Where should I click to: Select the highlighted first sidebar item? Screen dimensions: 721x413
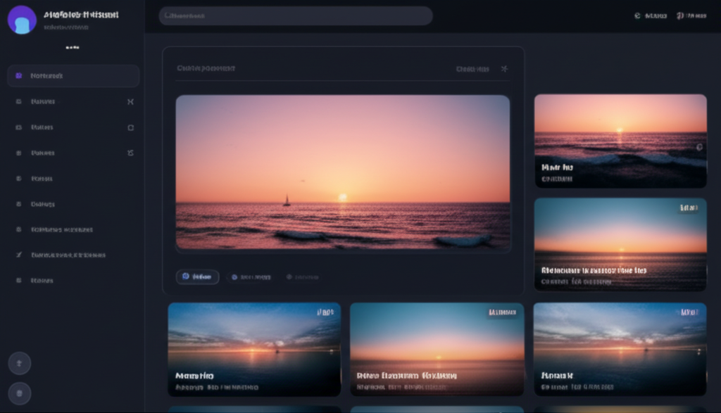tap(73, 76)
